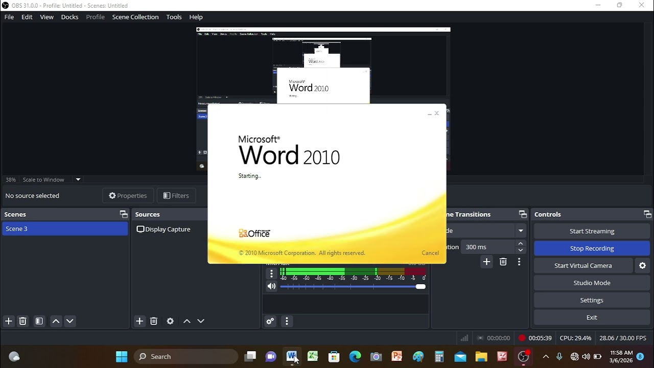Select the Display Capture source
The width and height of the screenshot is (654, 368).
click(163, 229)
